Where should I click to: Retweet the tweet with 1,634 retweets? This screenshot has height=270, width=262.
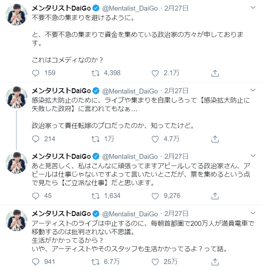pyautogui.click(x=95, y=196)
